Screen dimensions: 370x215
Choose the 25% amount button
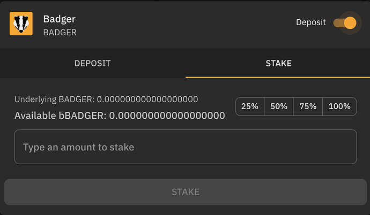tap(250, 106)
